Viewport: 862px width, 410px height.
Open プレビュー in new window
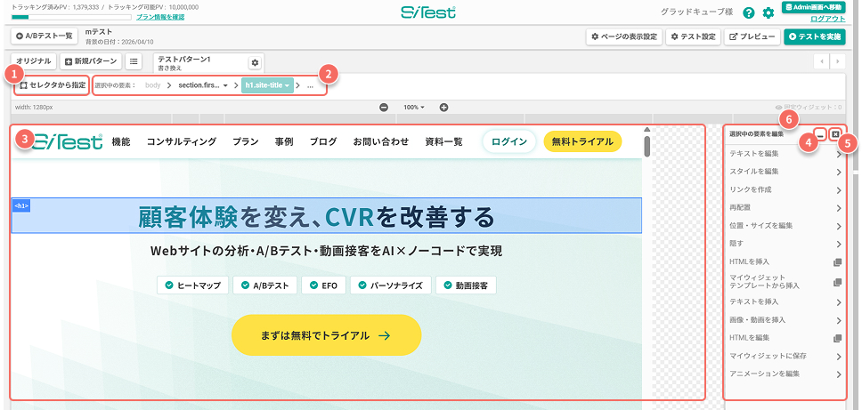(752, 36)
